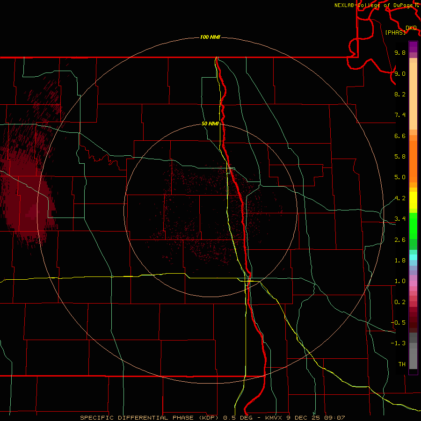Click the 2.6 scale value
Screen dimensions: 421x421
(x=400, y=240)
